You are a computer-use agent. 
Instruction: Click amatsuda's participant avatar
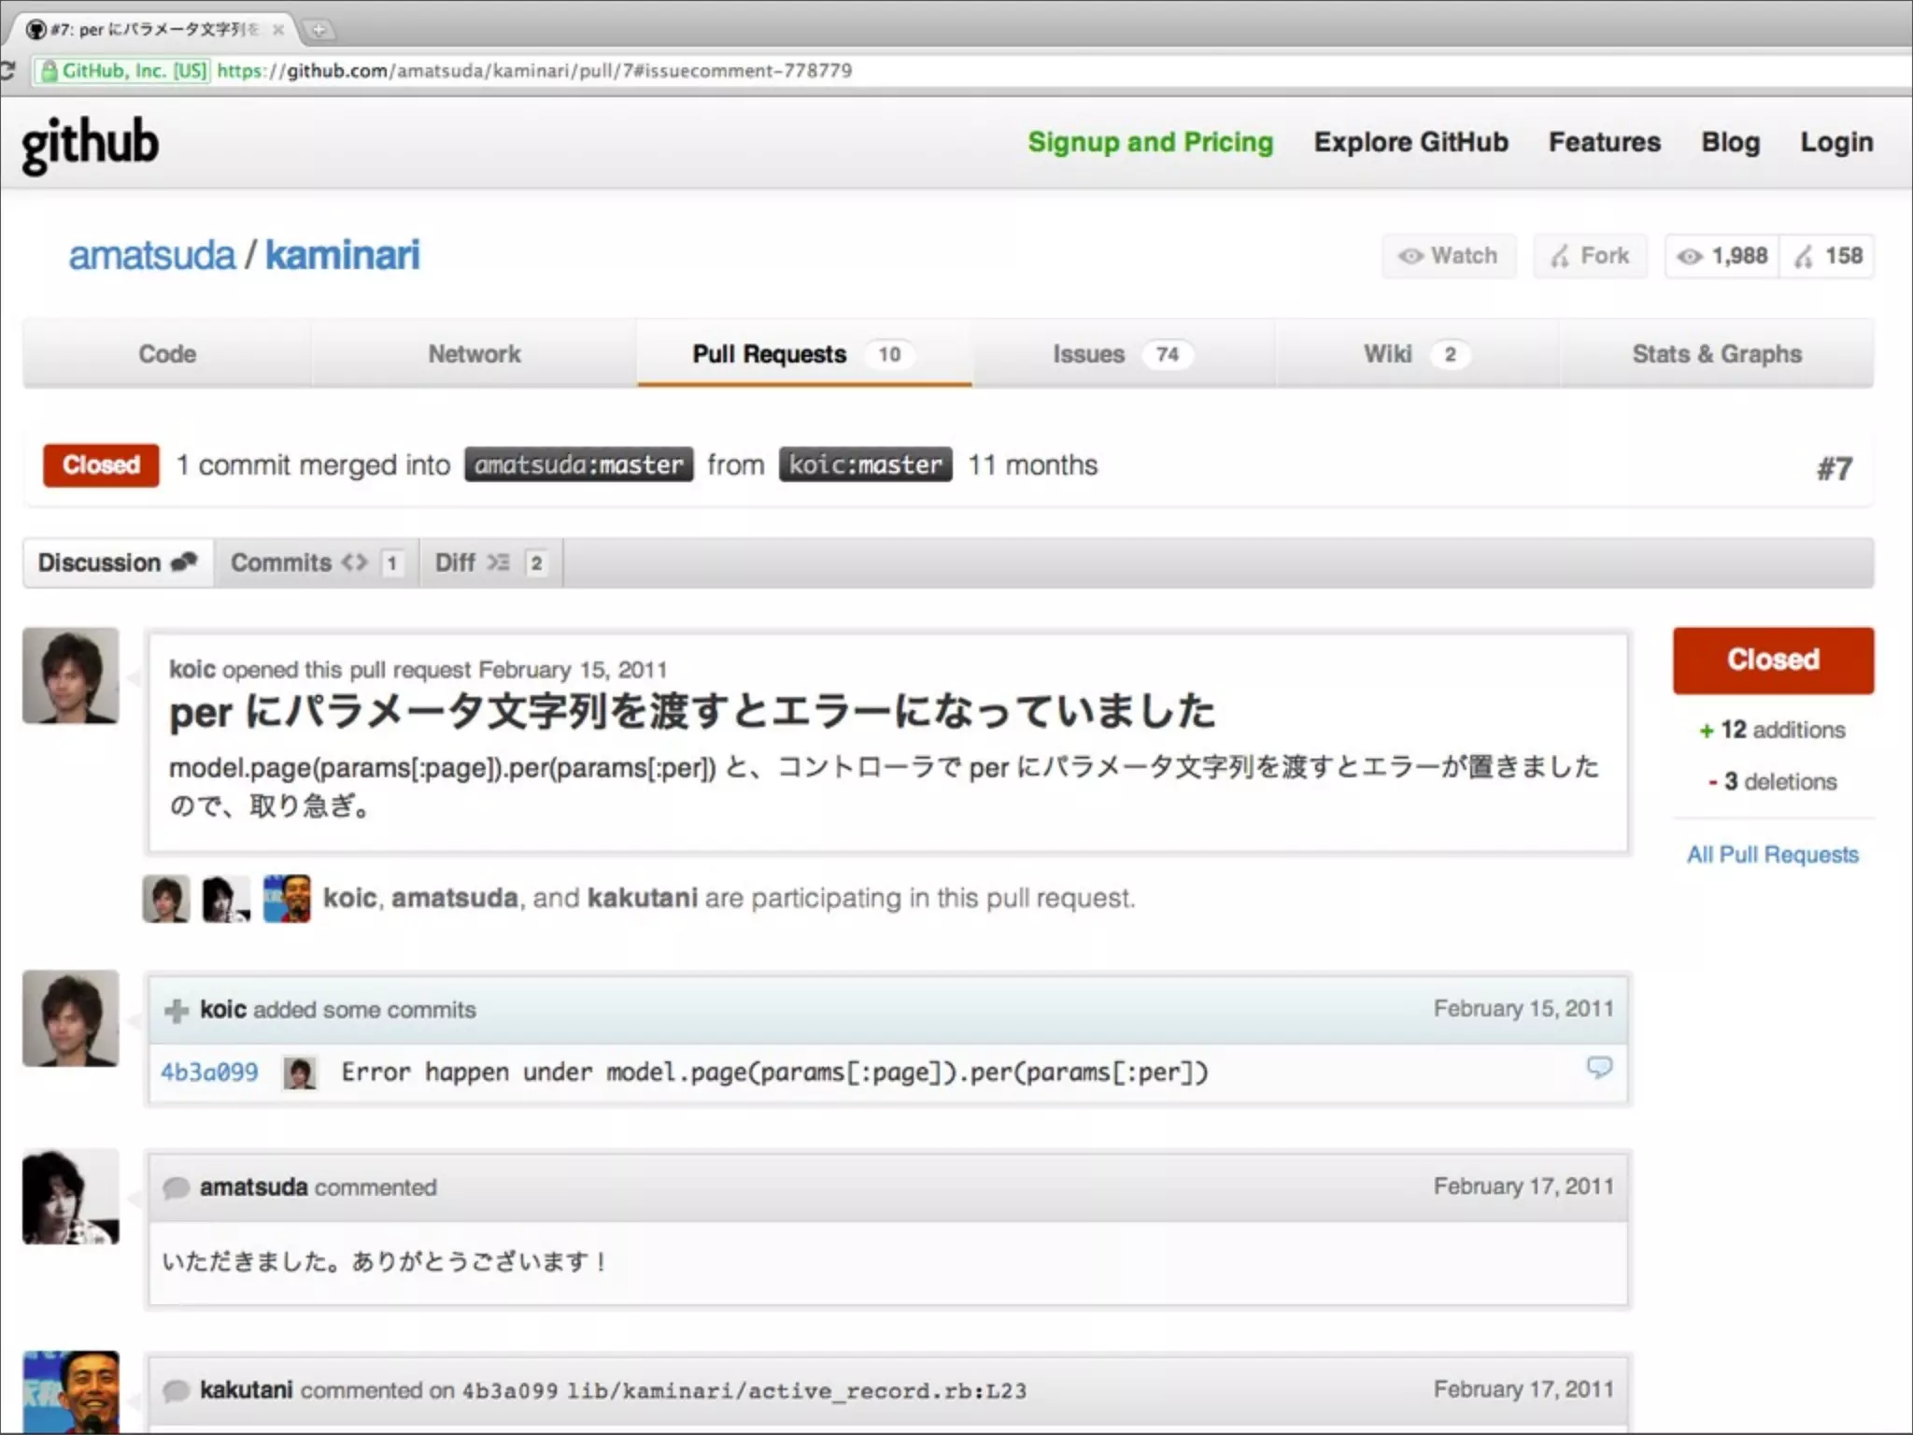(x=225, y=899)
